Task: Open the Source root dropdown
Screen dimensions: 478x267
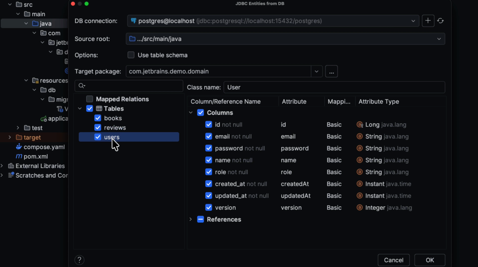Action: (439, 39)
